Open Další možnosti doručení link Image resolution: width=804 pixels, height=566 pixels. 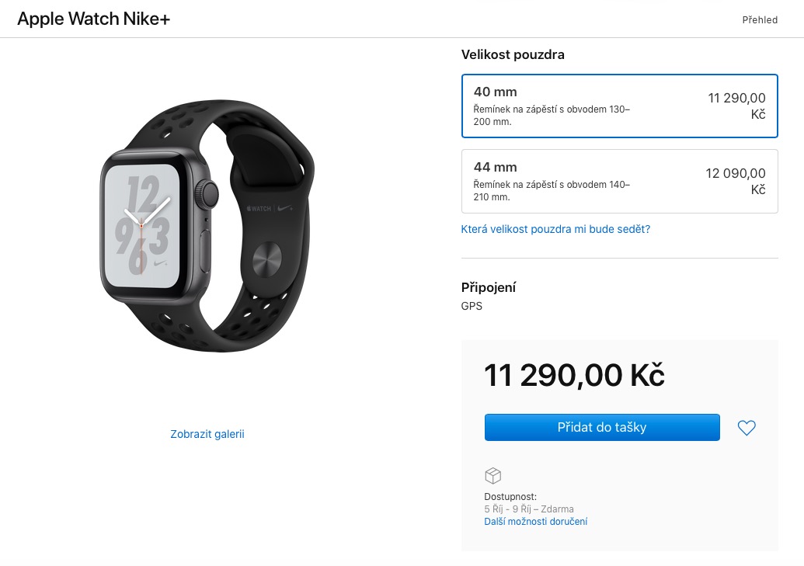[x=536, y=522]
